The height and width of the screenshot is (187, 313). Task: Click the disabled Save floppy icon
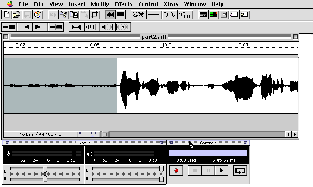(27, 15)
